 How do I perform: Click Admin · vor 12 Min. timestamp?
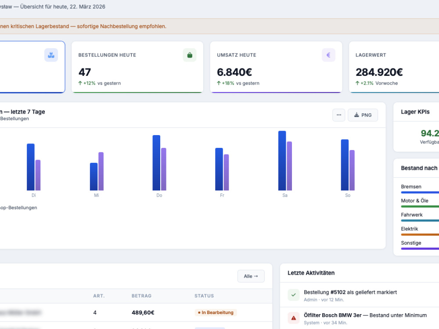click(x=324, y=300)
